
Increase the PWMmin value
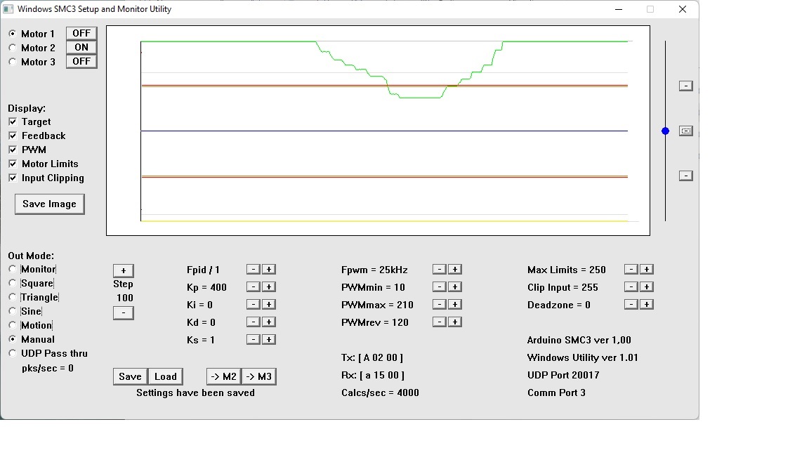pos(455,286)
